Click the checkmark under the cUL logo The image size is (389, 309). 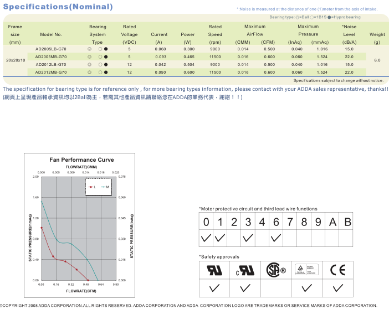click(x=245, y=288)
